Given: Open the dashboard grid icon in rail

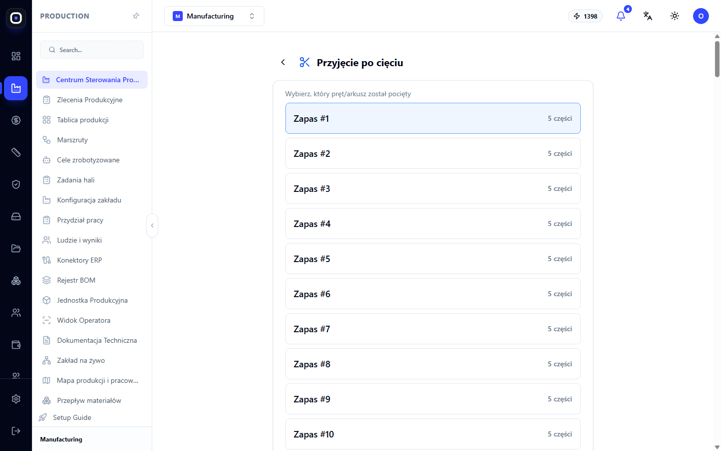Looking at the screenshot, I should pyautogui.click(x=16, y=56).
